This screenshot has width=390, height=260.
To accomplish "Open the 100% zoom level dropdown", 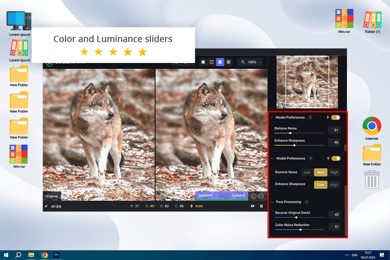I will click(x=254, y=62).
